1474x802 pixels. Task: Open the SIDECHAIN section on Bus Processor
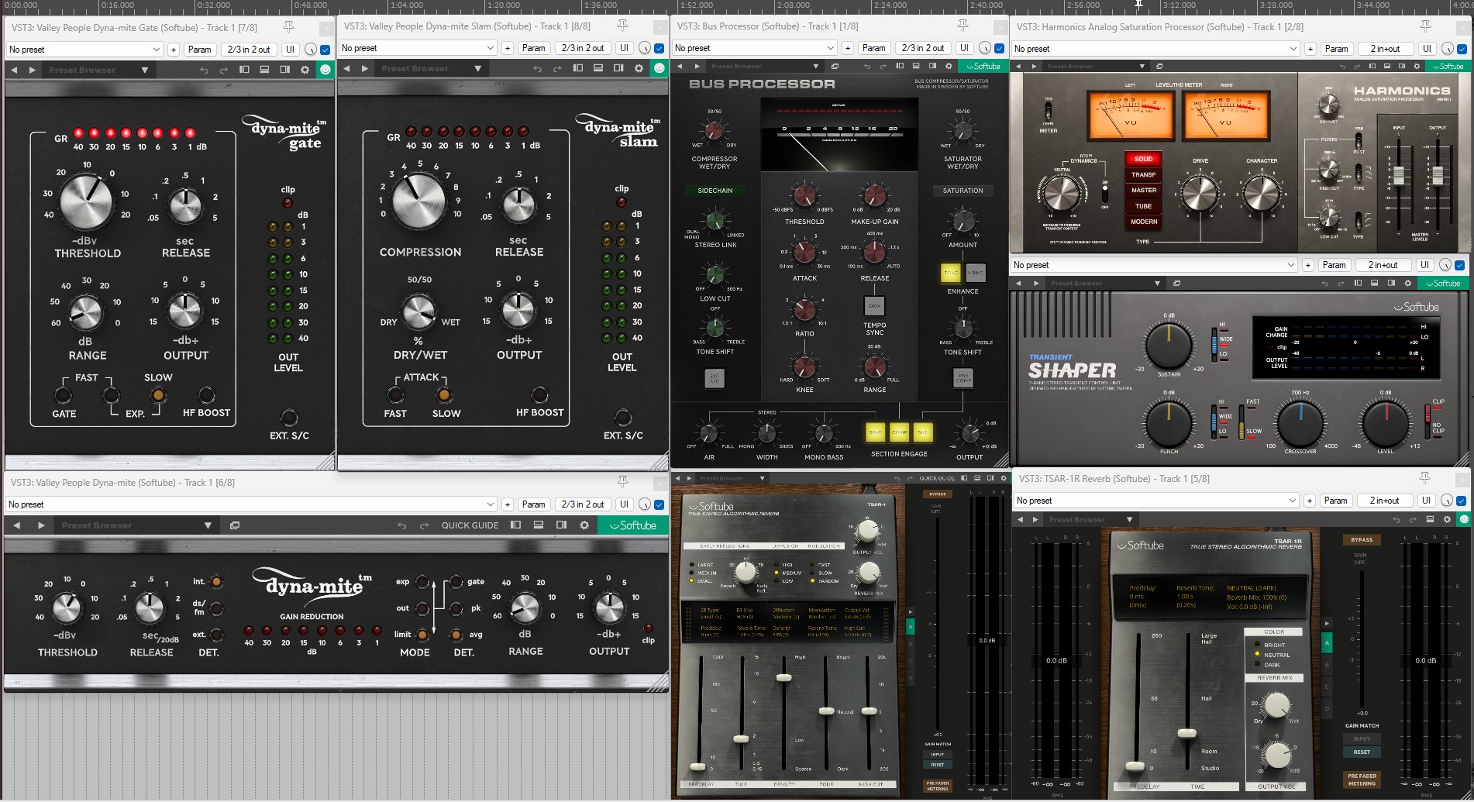click(x=715, y=190)
